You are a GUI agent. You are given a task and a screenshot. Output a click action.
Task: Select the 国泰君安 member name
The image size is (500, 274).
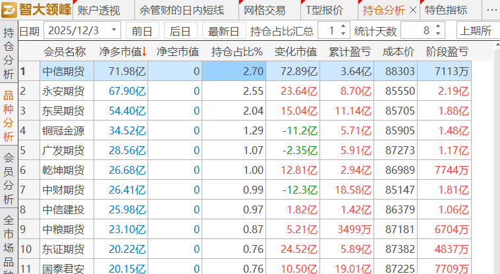63,269
